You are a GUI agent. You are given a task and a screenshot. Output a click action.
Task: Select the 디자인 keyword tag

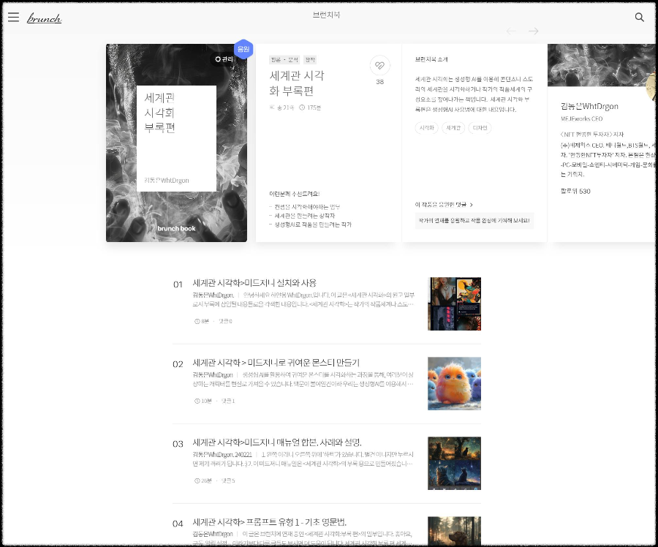coord(480,128)
